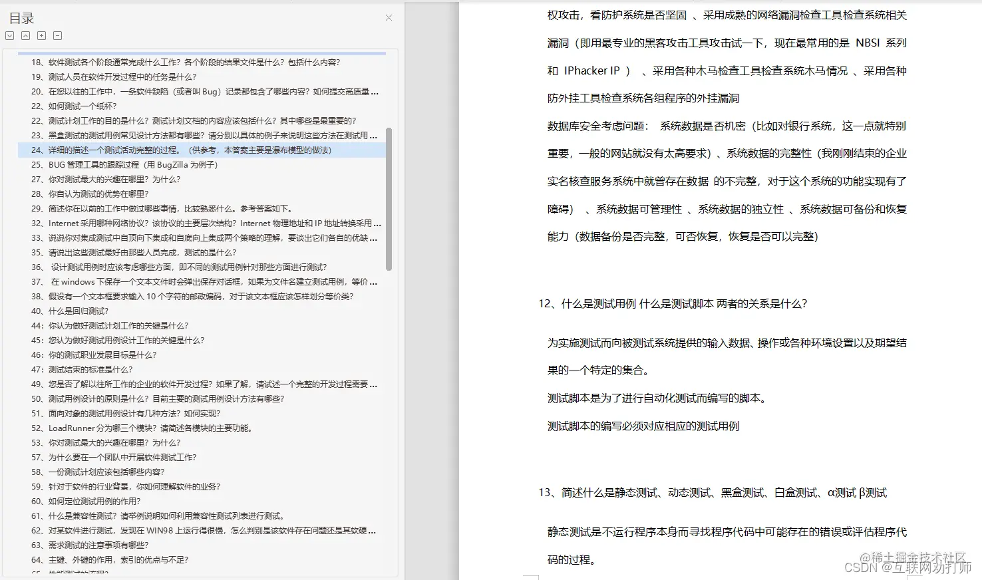Click the blue scrollbar above the bookmark list

(201, 53)
